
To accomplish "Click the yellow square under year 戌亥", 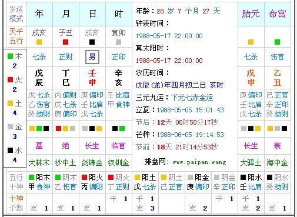I will point(39,42).
